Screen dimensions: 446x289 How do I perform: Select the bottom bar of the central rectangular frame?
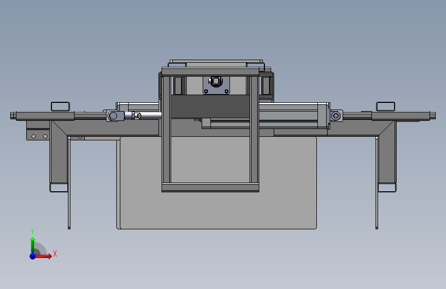click(210, 188)
